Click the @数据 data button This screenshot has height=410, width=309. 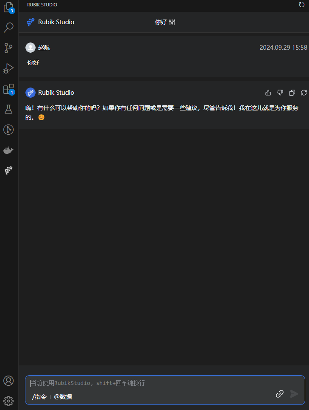tap(63, 397)
